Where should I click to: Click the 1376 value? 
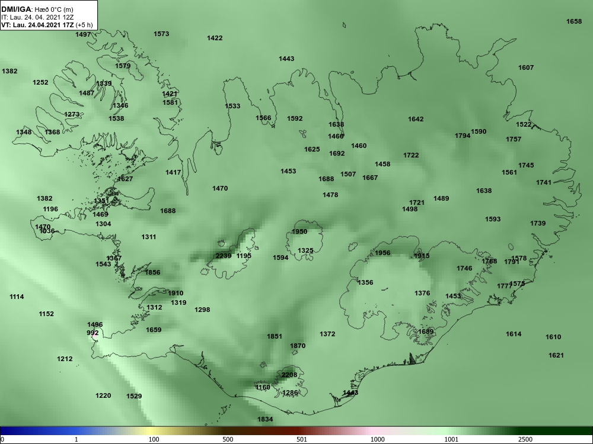pyautogui.click(x=422, y=294)
